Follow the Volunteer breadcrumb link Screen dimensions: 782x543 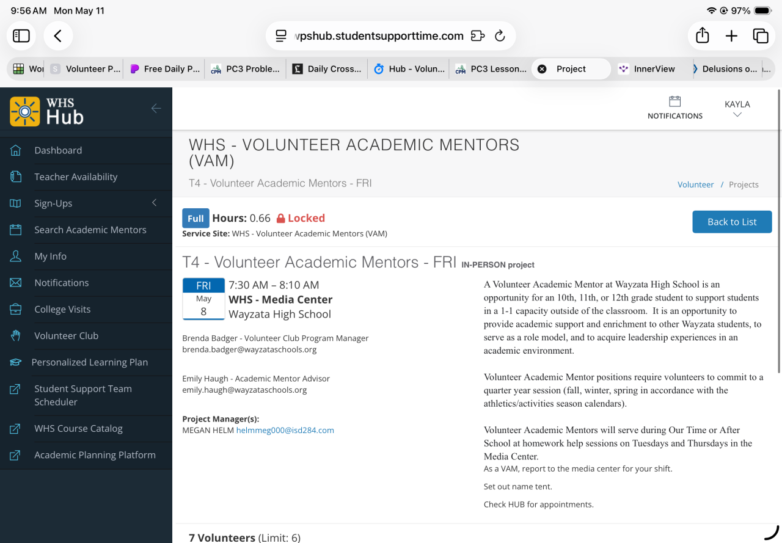(695, 184)
